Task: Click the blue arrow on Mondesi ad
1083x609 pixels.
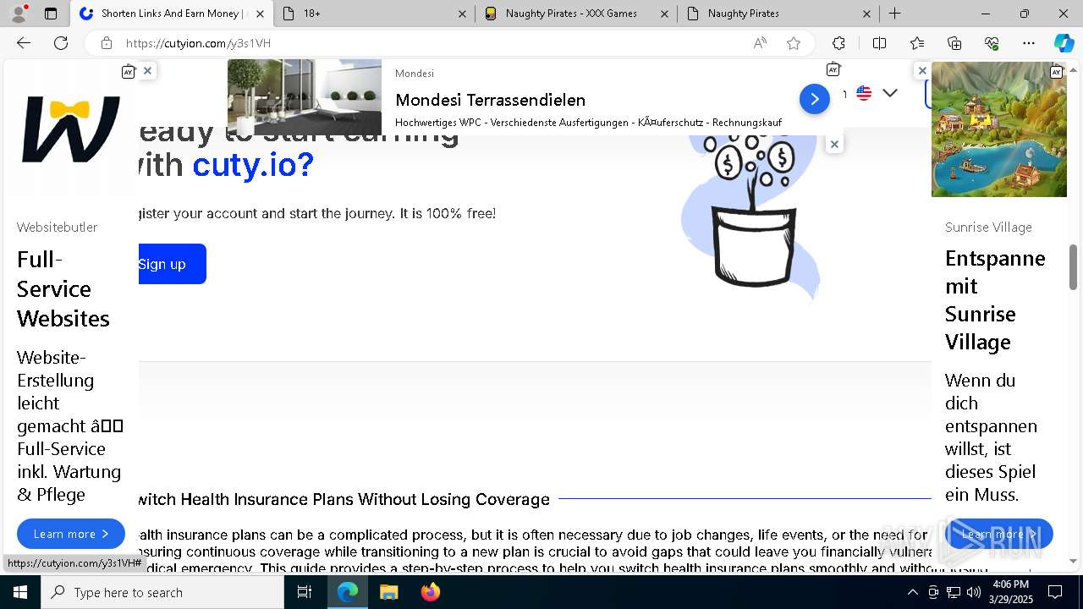Action: point(814,99)
